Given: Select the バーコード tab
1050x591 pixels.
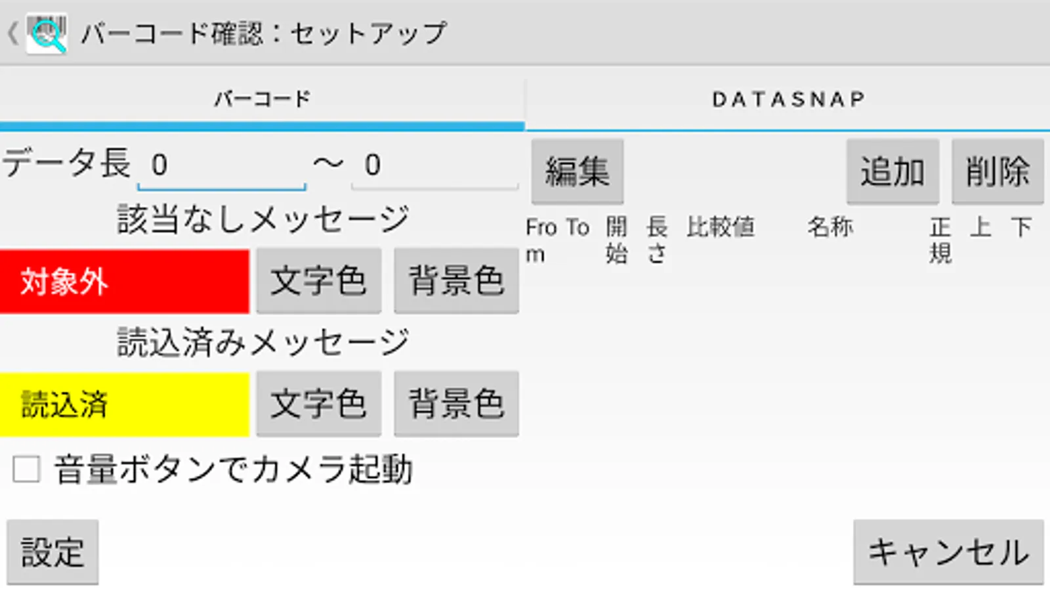Looking at the screenshot, I should [x=262, y=99].
